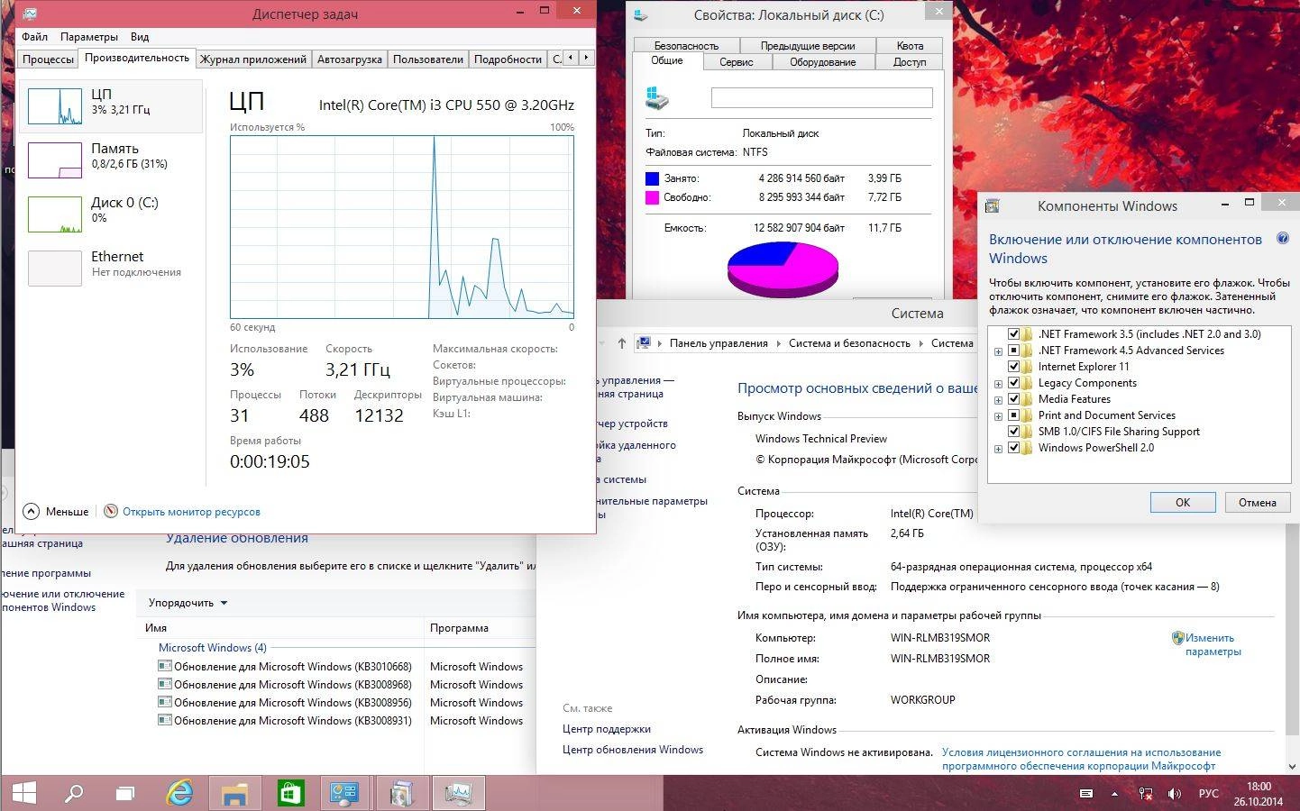1300x811 pixels.
Task: Open Предыдущие версии tab in disk properties
Action: pos(808,45)
